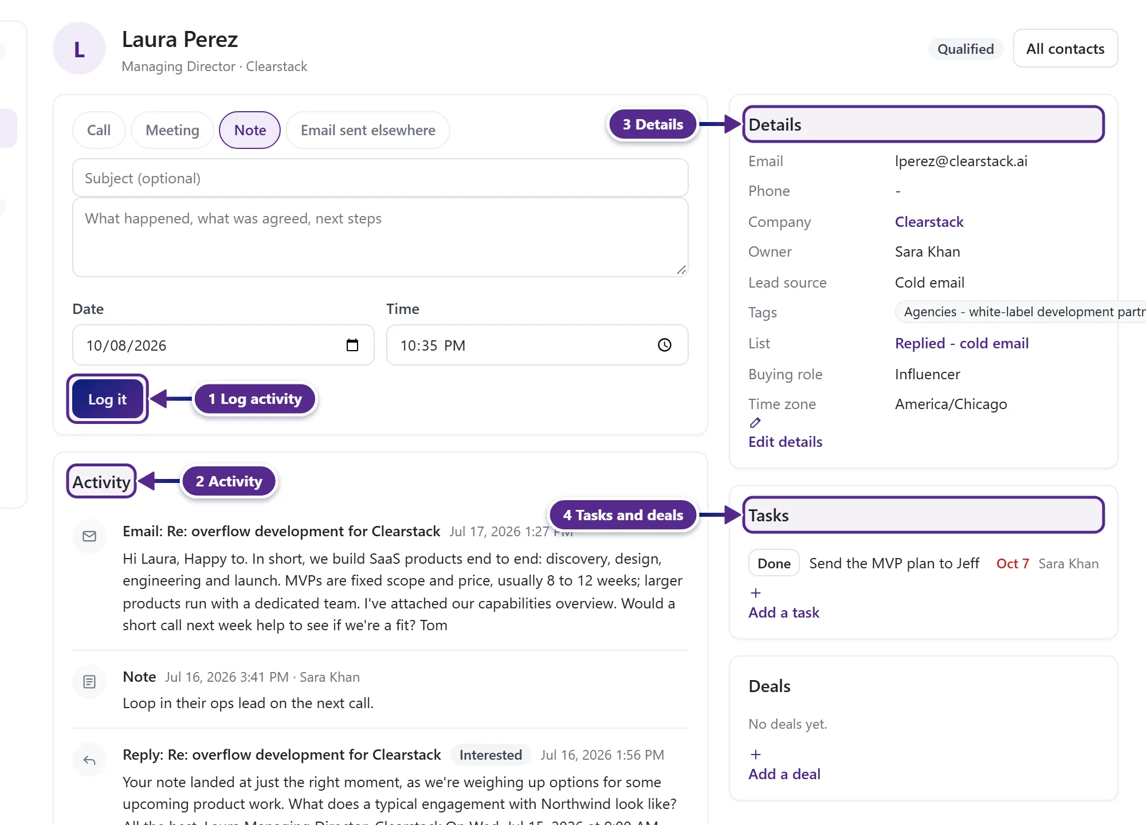Screen dimensions: 1146x825
Task: Open the clock icon in Time field
Action: [665, 345]
